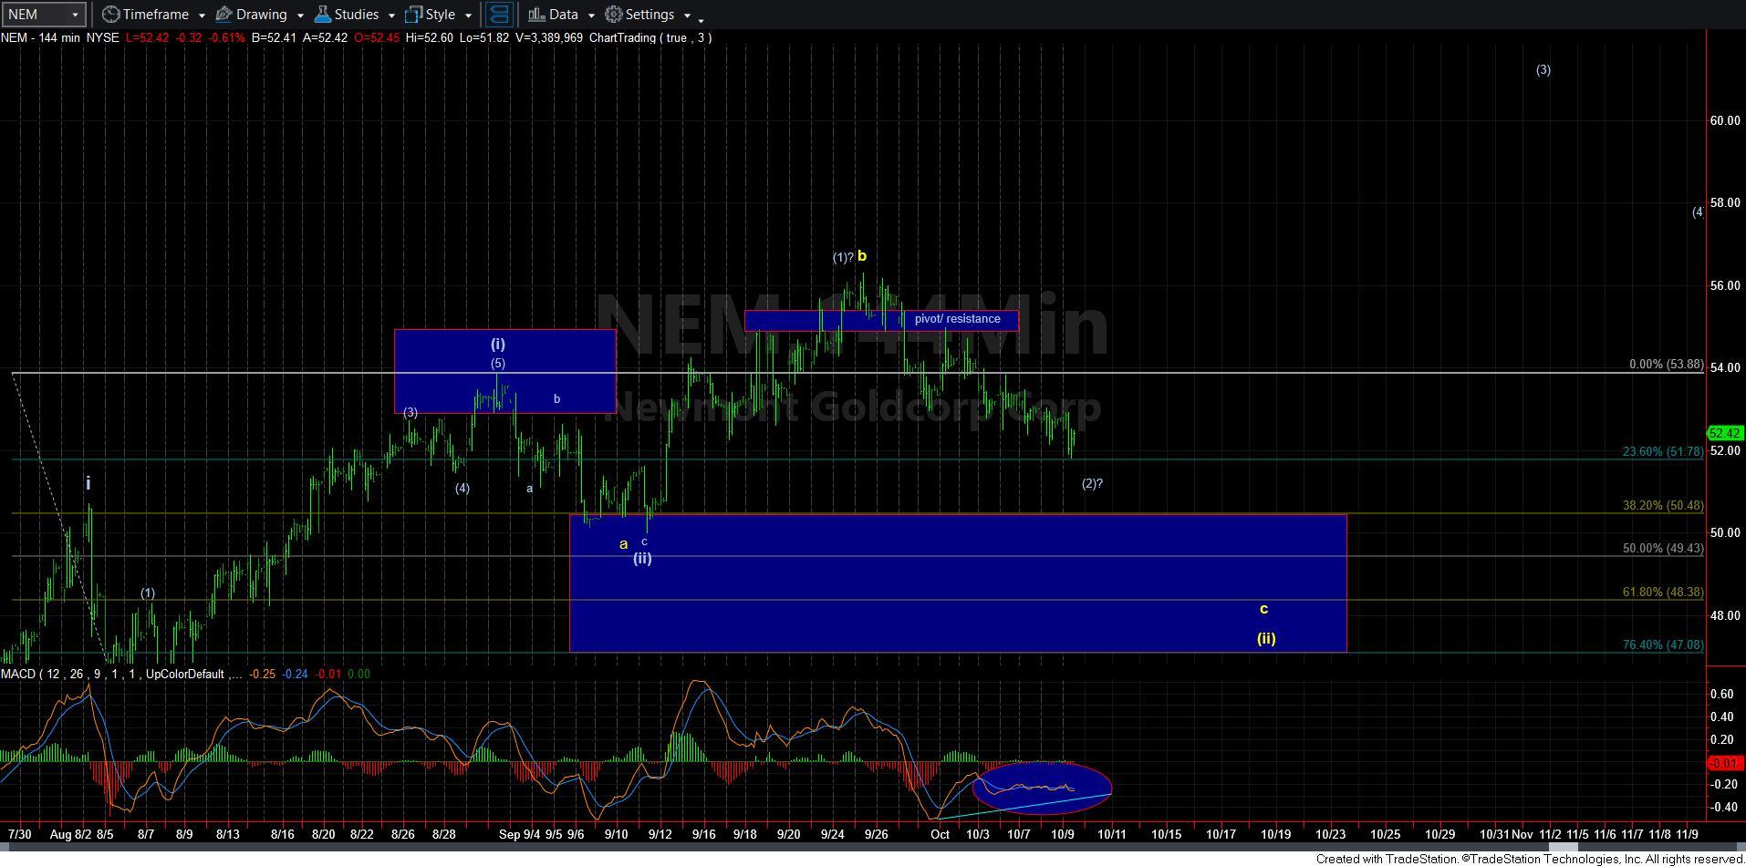Expand the Data dropdown arrow
Viewport: 1746px width, 866px height.
591,15
